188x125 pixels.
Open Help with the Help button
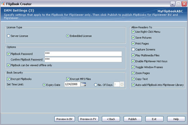pos(176,119)
